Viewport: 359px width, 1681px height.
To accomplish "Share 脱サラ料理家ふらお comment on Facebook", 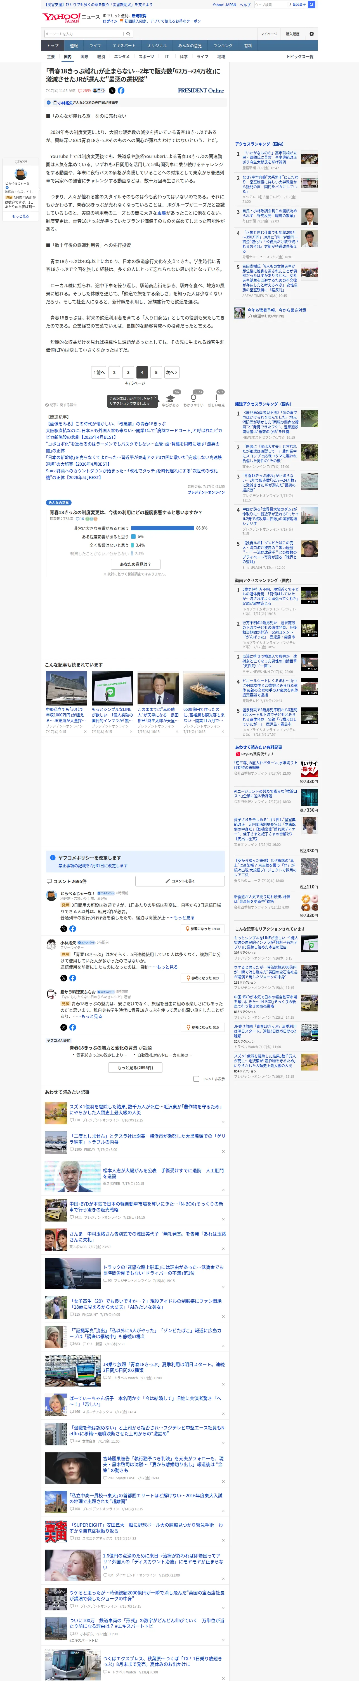I will click(x=72, y=1027).
